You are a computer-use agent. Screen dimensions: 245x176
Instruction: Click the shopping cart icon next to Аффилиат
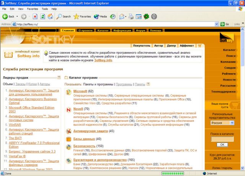(199, 46)
